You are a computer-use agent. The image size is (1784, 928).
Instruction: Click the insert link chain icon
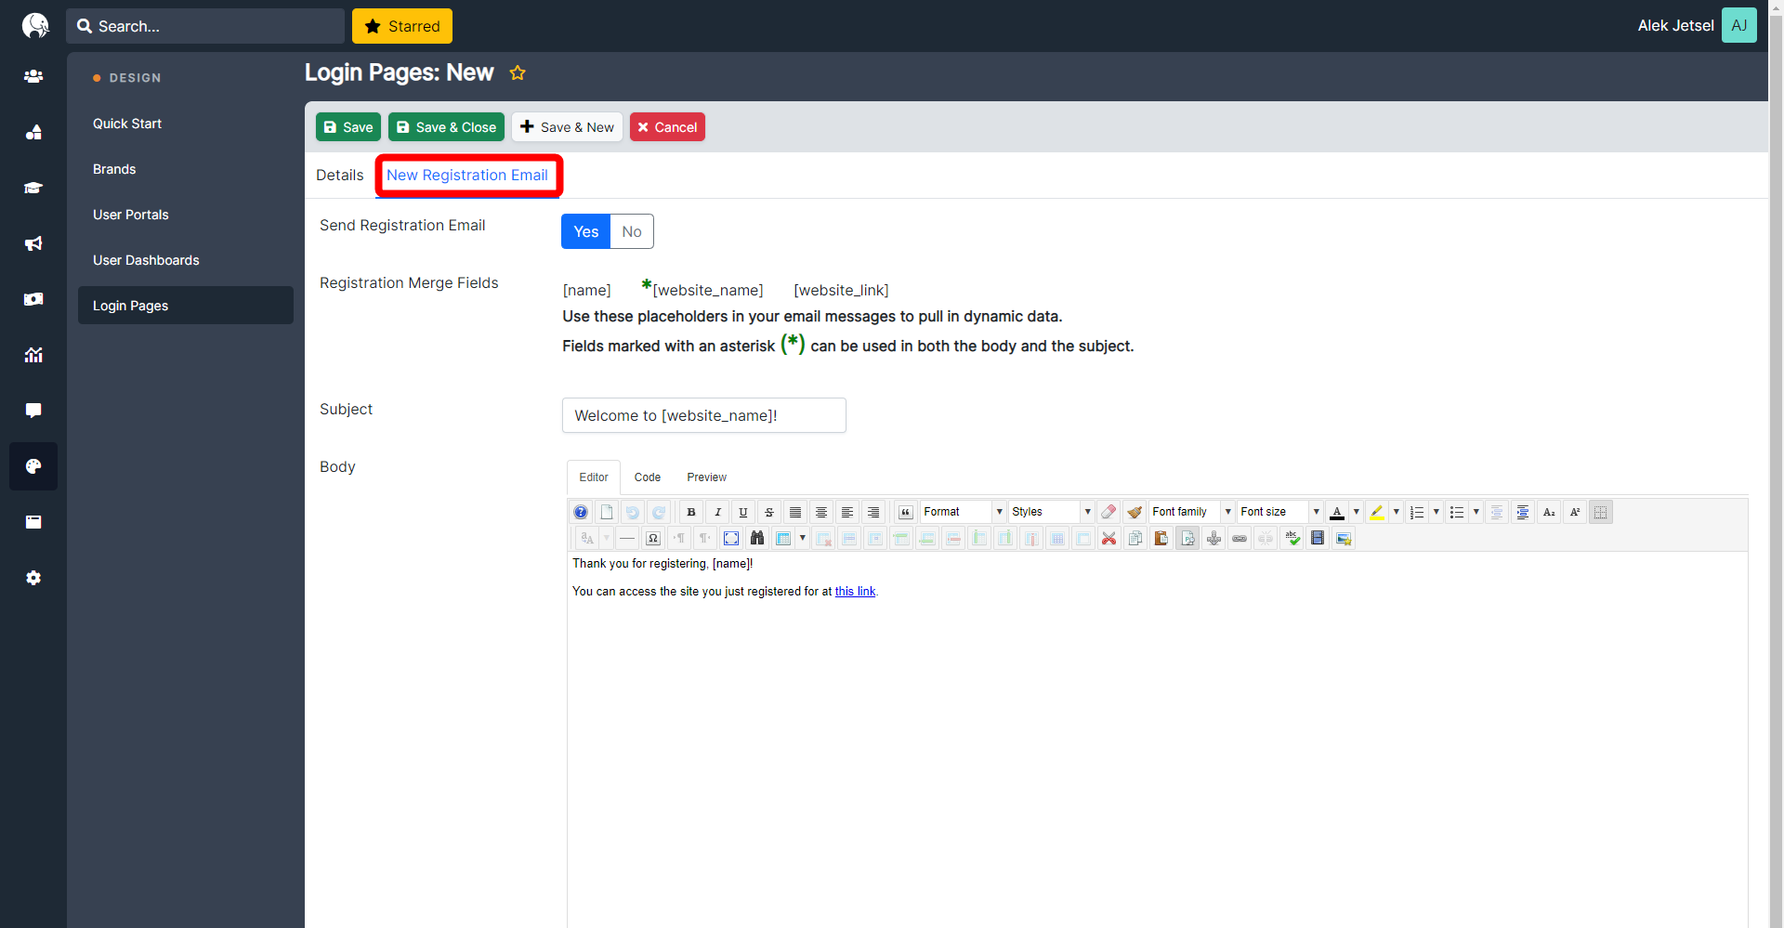1240,538
